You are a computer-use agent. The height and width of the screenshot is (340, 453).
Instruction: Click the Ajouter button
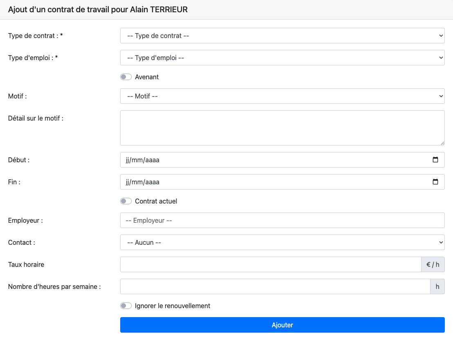[x=282, y=325]
